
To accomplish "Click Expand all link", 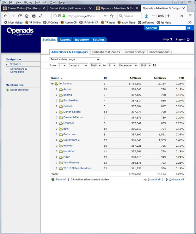I will click(x=154, y=179).
